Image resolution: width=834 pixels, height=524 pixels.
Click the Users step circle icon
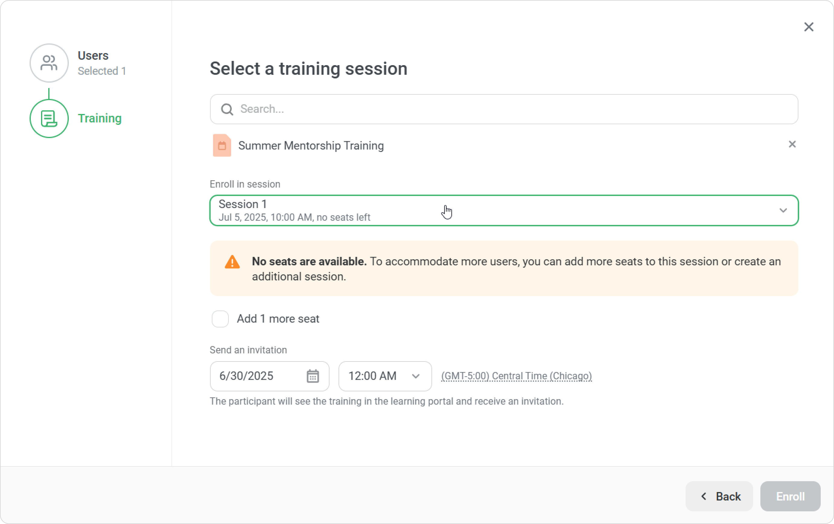pyautogui.click(x=49, y=63)
